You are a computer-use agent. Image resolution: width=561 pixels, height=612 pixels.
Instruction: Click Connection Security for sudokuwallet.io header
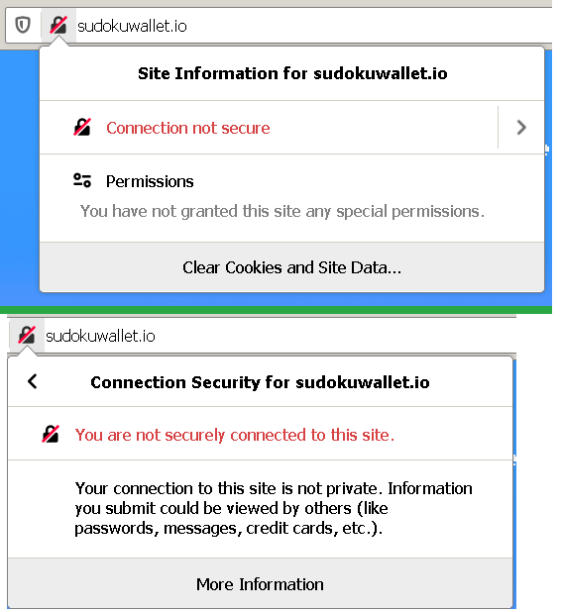pos(261,382)
